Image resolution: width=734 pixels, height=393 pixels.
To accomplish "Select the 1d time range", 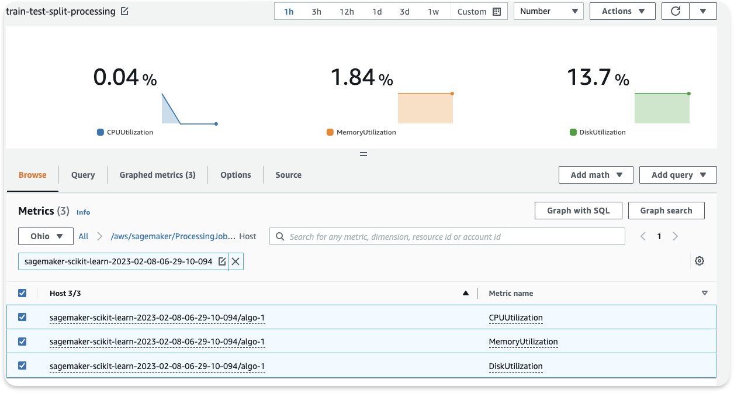I will click(377, 12).
